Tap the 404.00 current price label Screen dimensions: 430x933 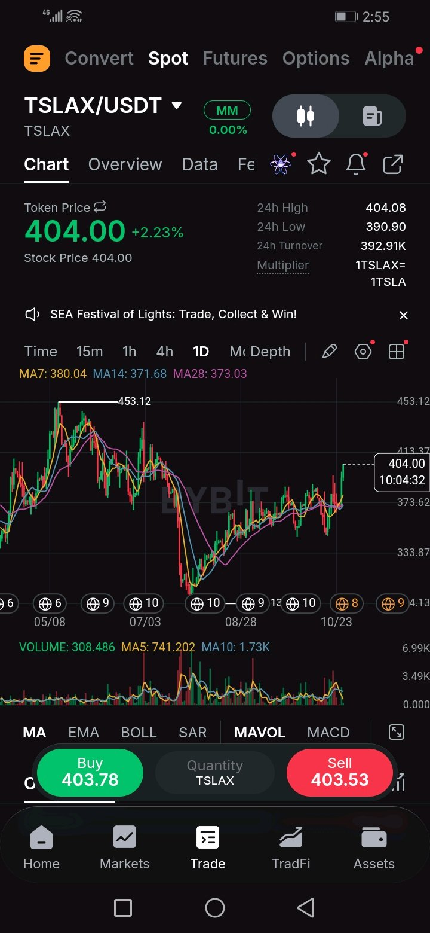click(x=75, y=232)
